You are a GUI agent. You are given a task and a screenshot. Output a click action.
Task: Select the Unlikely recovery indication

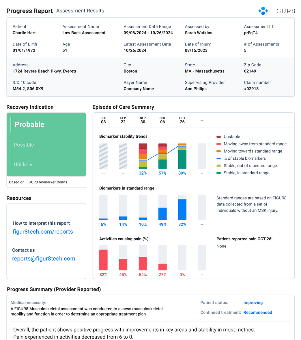pos(23,165)
